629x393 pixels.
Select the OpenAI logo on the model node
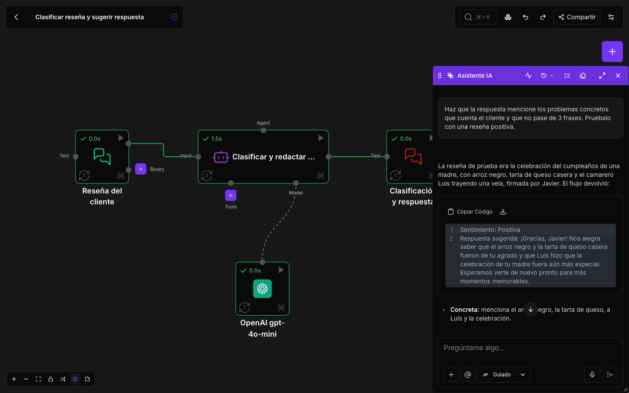point(263,289)
